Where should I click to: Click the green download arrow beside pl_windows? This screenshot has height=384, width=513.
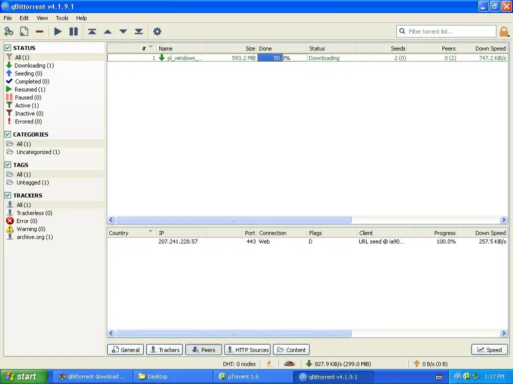[162, 57]
